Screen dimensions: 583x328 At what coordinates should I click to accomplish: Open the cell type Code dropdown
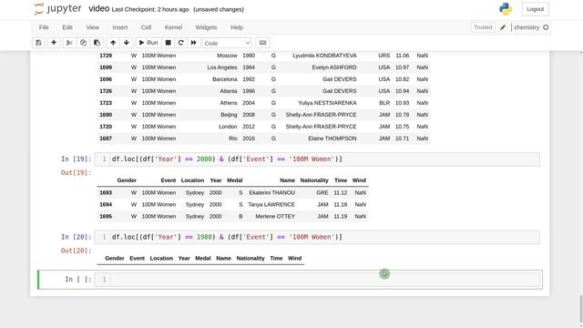[227, 43]
